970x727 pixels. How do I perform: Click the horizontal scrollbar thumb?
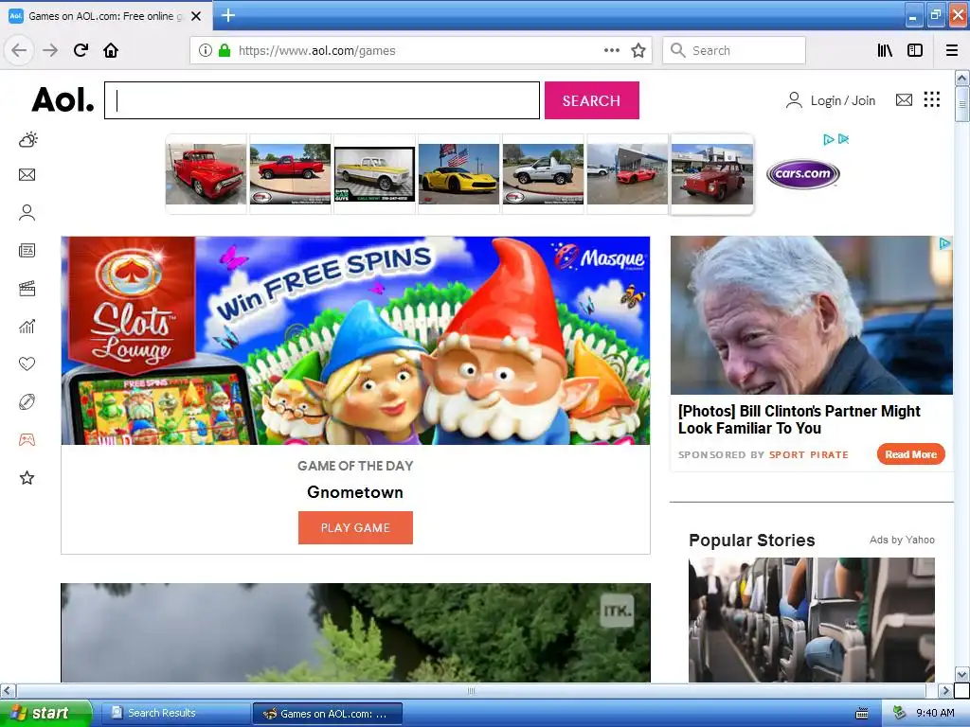(x=471, y=690)
